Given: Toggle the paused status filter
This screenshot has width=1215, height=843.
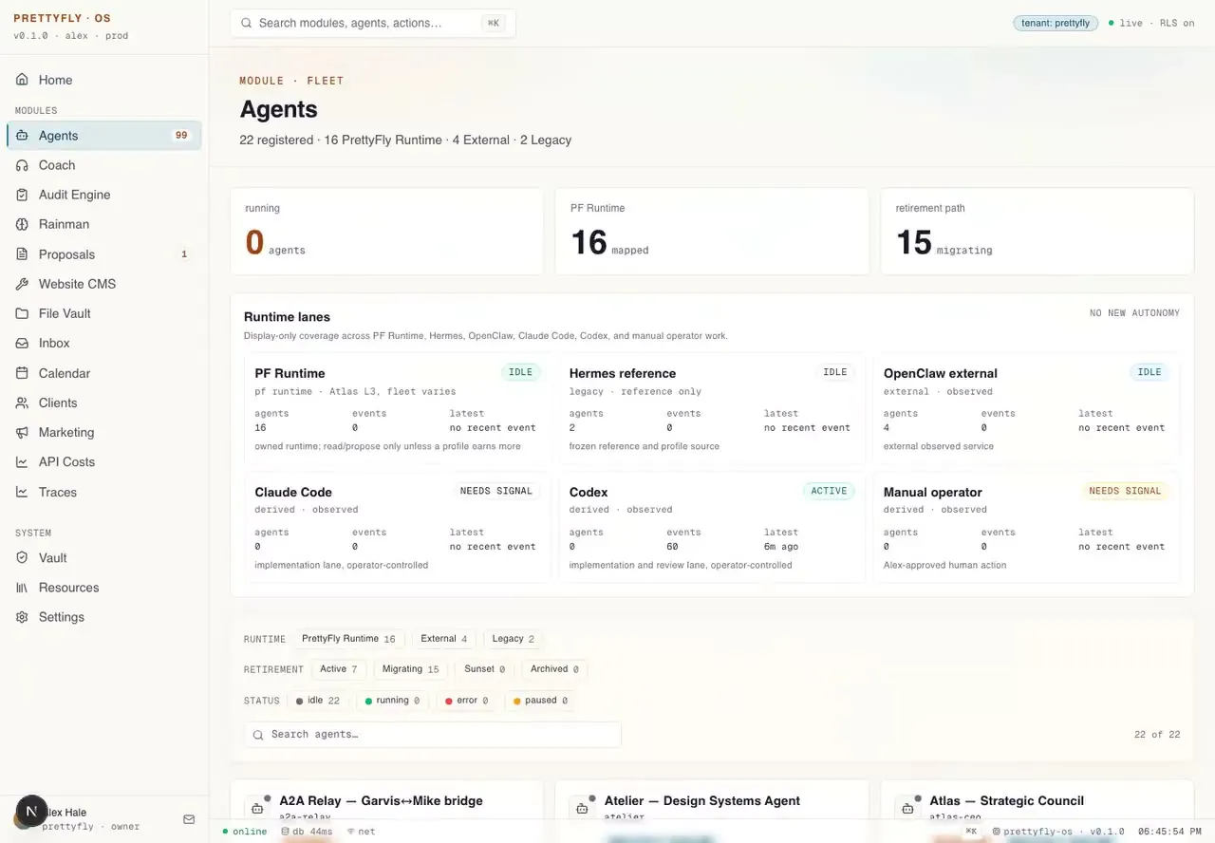Looking at the screenshot, I should tap(541, 701).
